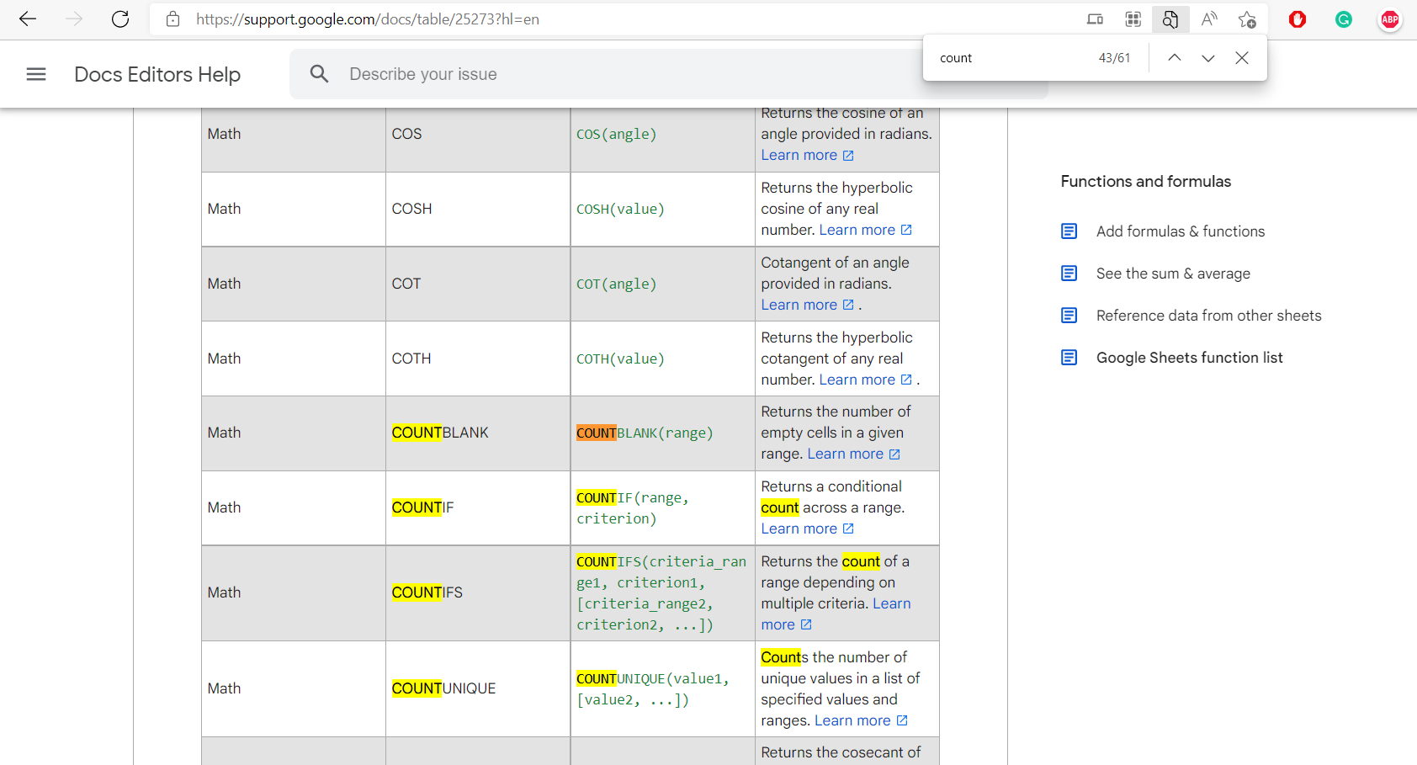Open Learn more link in the COS row
This screenshot has height=765, width=1417.
[x=808, y=155]
